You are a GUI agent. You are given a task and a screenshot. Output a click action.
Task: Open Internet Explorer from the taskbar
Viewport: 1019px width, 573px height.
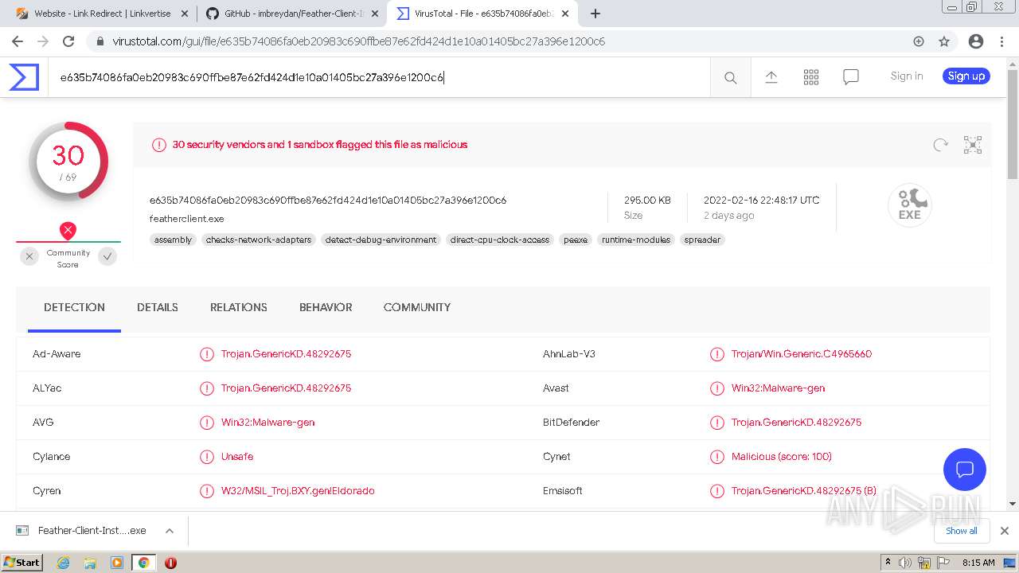[x=64, y=563]
